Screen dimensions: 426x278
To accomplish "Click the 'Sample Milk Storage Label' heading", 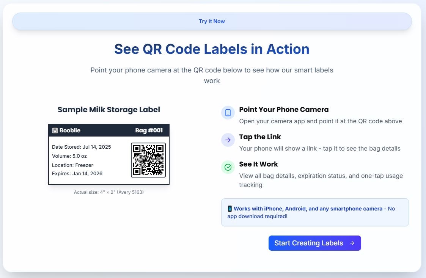I will [108, 110].
